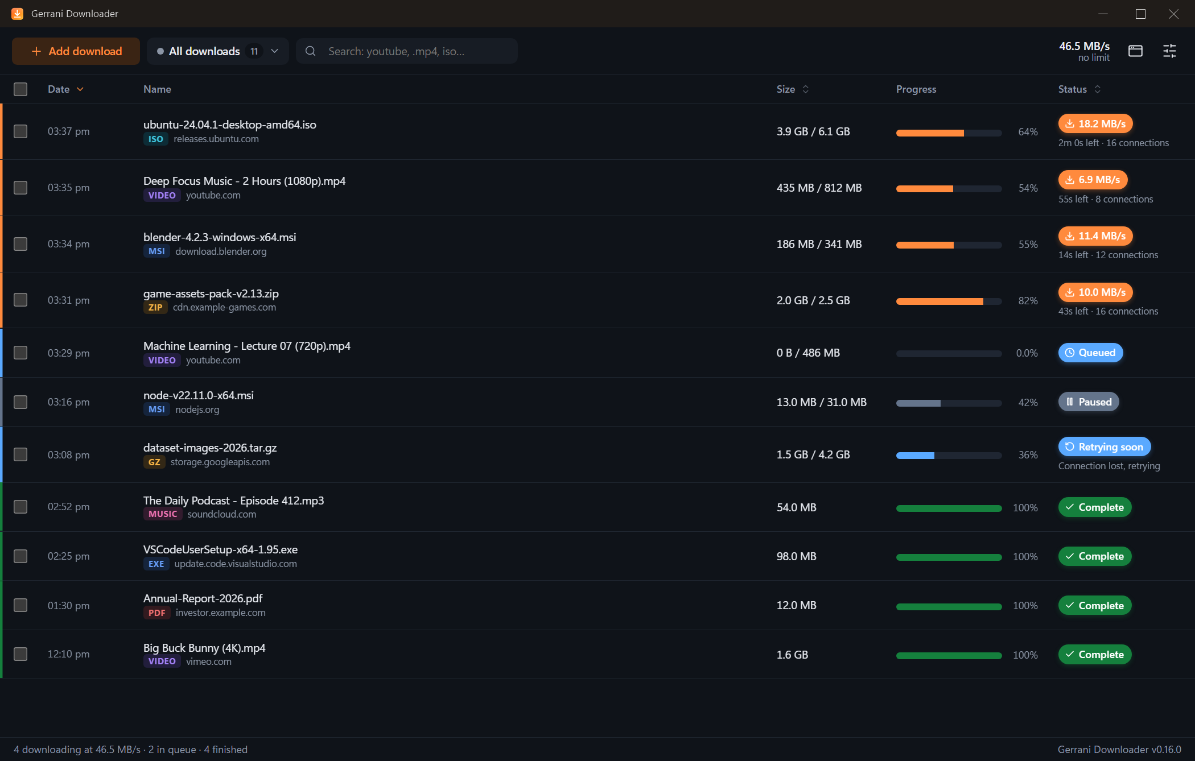This screenshot has height=761, width=1195.
Task: Check the node-v22.11.0-x64.msi row checkbox
Action: pos(20,402)
